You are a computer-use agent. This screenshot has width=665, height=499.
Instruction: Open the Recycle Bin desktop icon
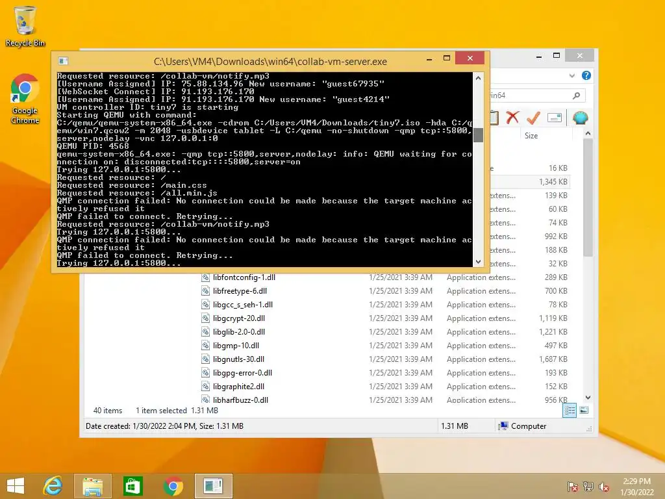point(25,27)
